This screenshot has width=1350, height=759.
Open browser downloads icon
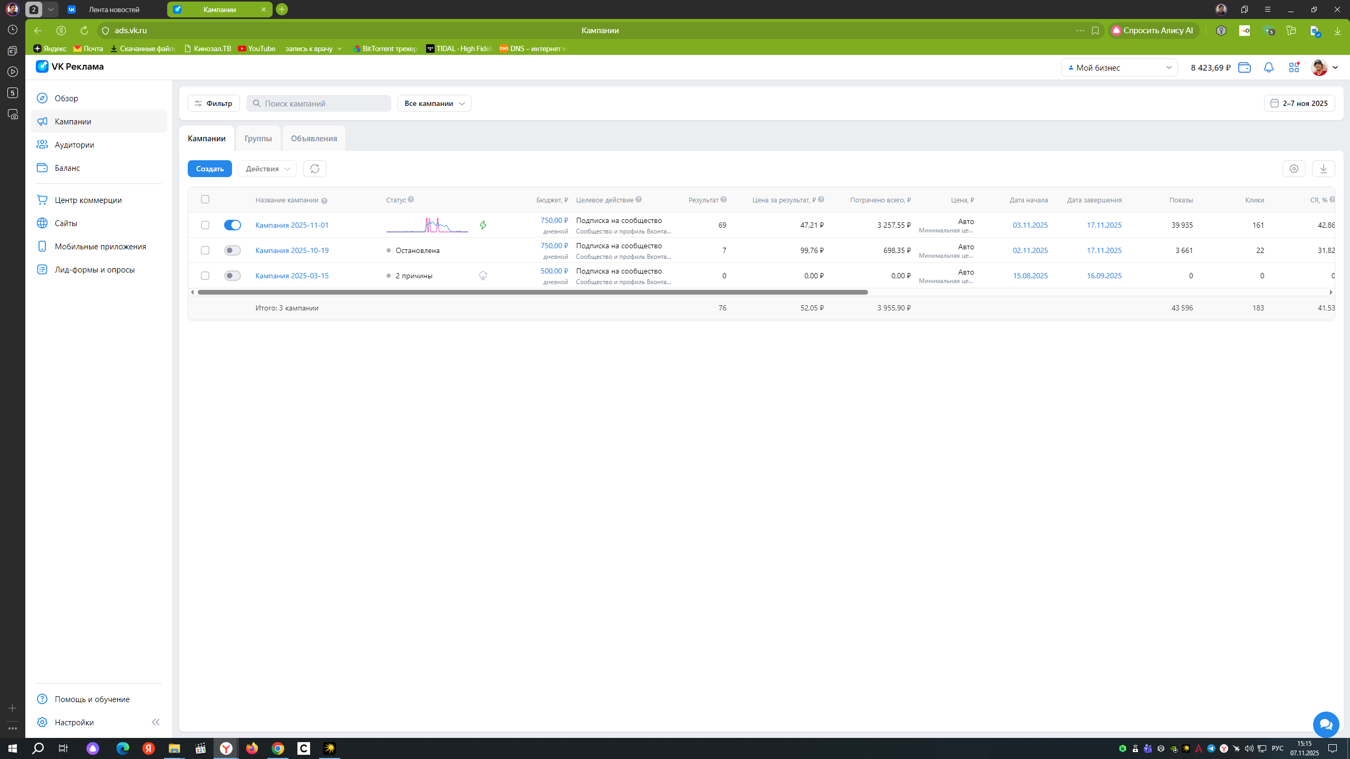coord(1337,31)
